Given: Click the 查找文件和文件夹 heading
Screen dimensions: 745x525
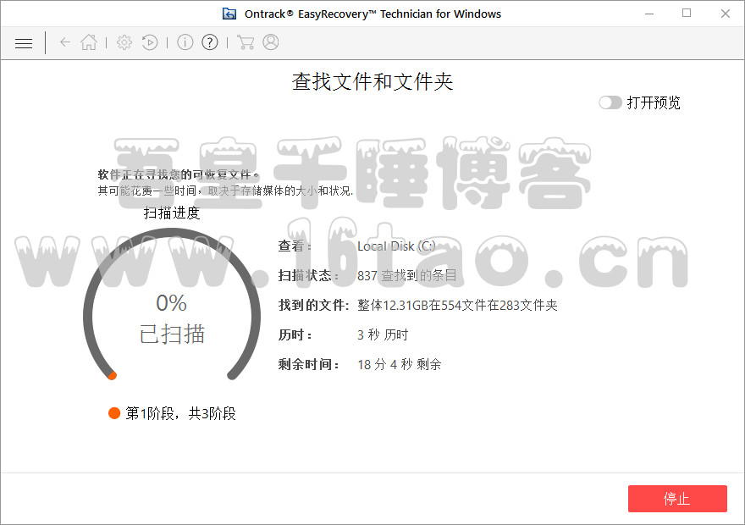Looking at the screenshot, I should (372, 81).
